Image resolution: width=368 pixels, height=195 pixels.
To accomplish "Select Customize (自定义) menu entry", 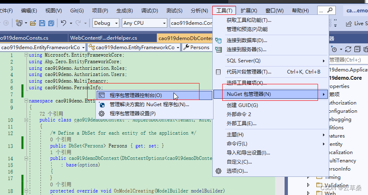I will click(271, 162).
